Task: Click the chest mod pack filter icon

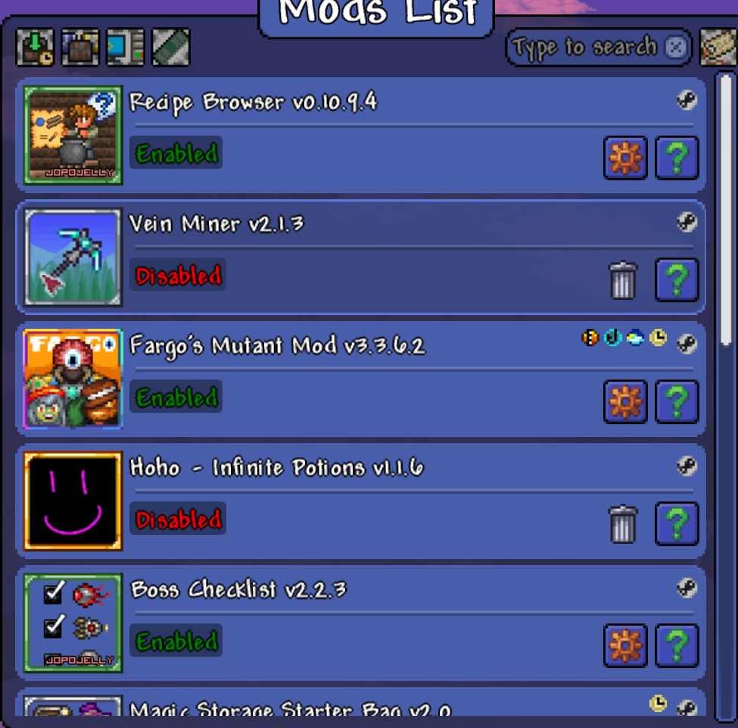Action: (x=80, y=47)
